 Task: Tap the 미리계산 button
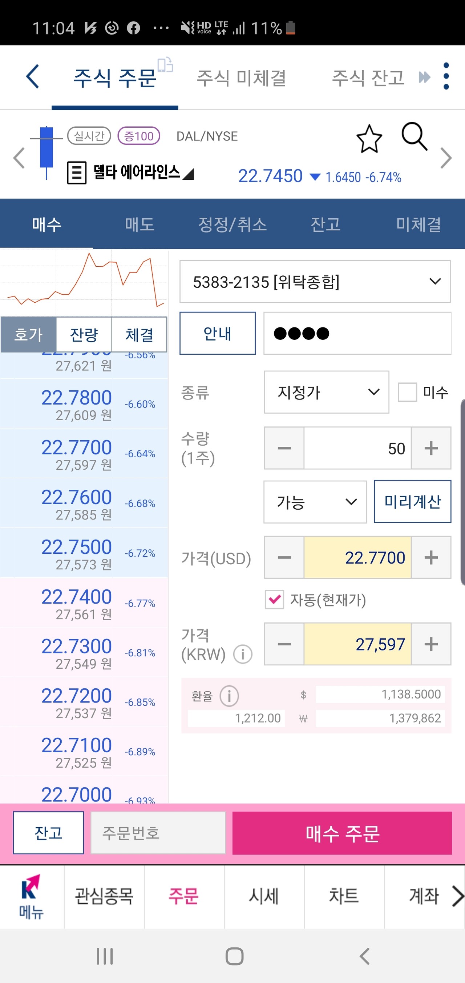[x=412, y=502]
